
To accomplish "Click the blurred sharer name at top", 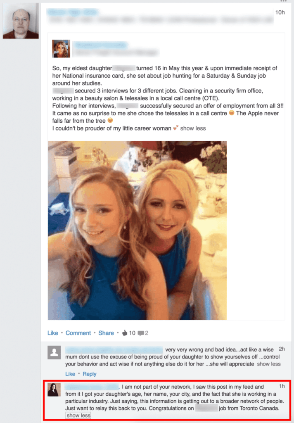I will (72, 12).
